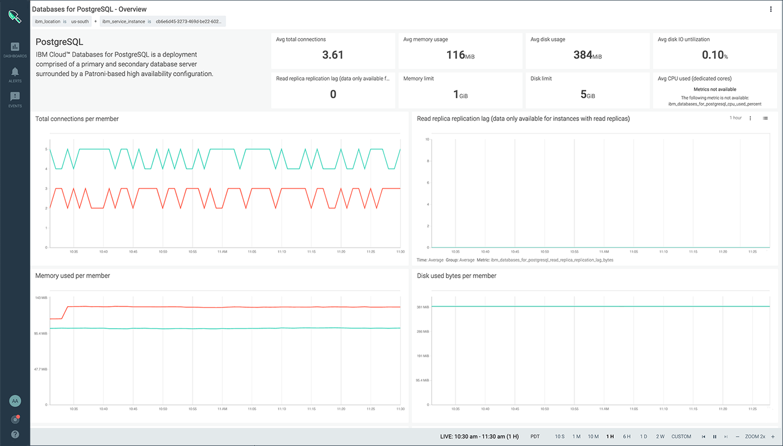Viewport: 783px width, 446px height.
Task: Click the PostgreSQL heading text
Action: [x=59, y=42]
